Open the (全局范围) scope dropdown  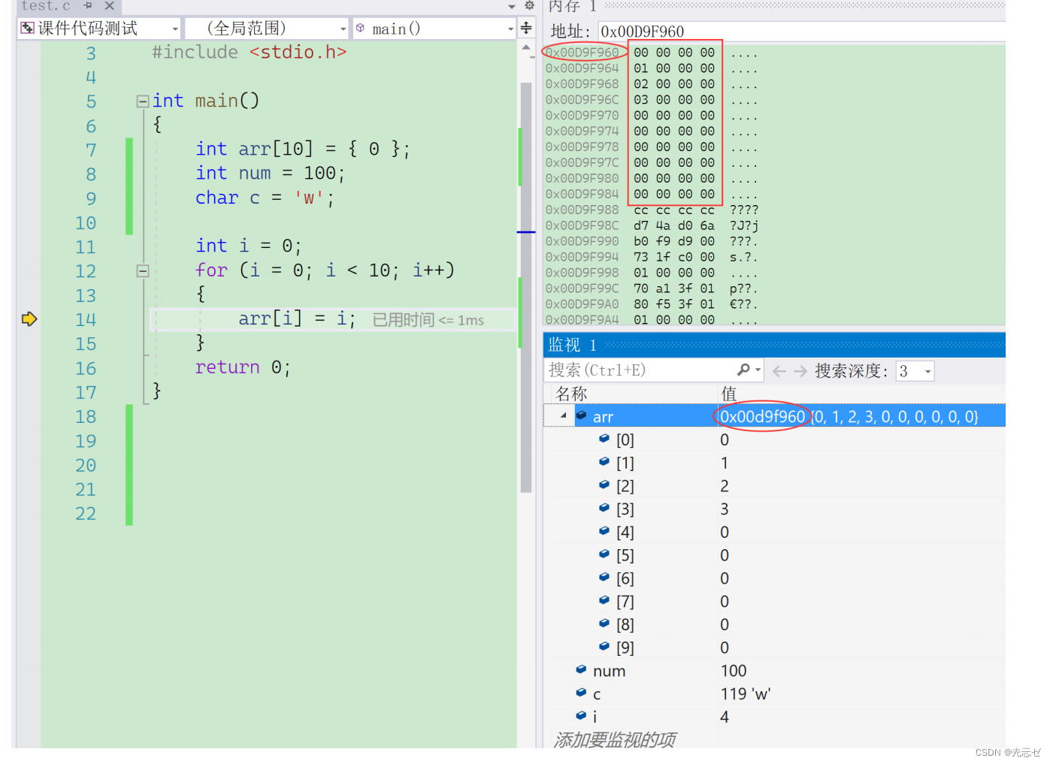[x=267, y=29]
